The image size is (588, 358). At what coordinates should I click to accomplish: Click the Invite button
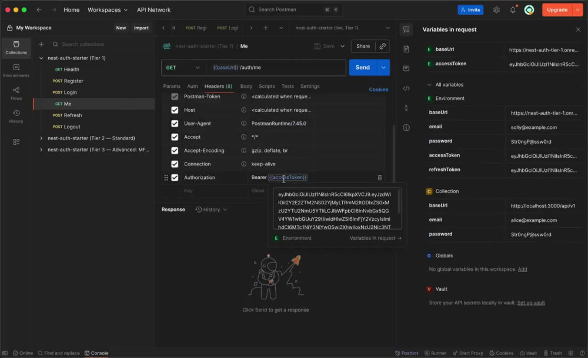(x=470, y=10)
